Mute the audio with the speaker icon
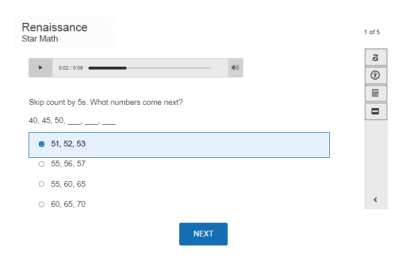Screen dimensions: 408x266 click(x=235, y=68)
